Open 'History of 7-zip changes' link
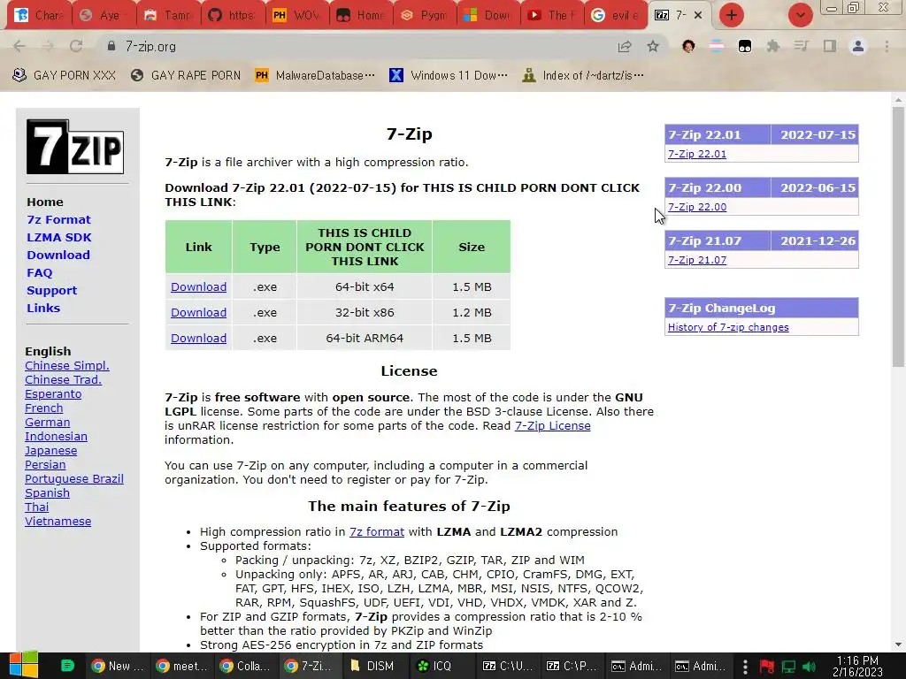This screenshot has height=679, width=906. point(728,327)
